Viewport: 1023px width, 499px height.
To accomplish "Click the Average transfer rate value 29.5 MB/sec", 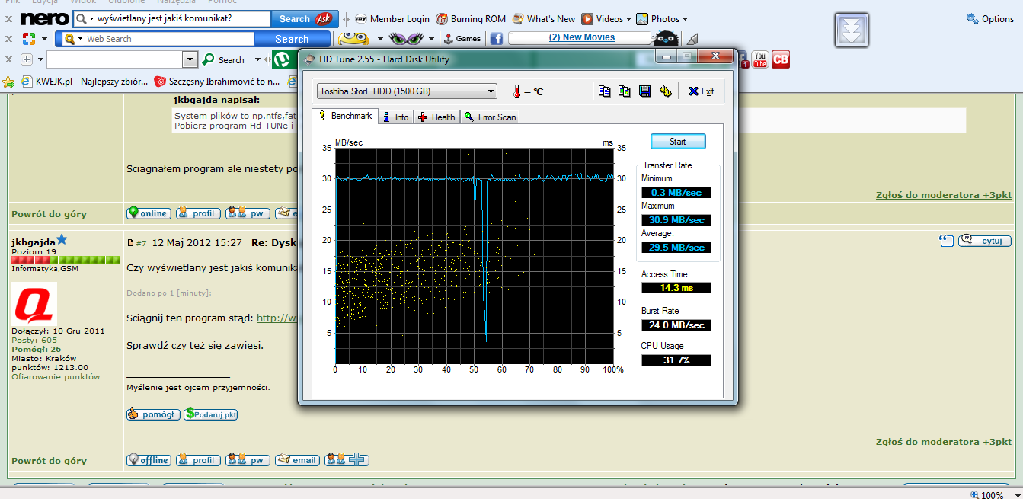I will point(676,248).
